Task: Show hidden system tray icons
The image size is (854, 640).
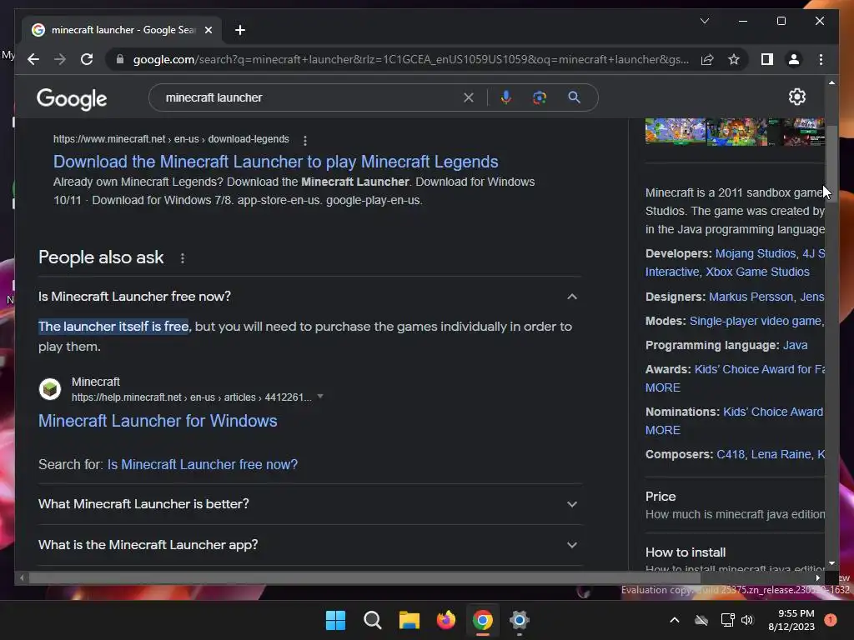Action: pos(674,620)
